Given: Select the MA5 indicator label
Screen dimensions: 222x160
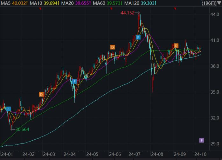Looking at the screenshot, I should click(5, 3).
